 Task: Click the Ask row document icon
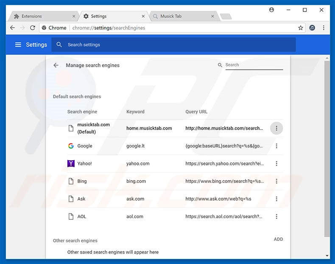pyautogui.click(x=71, y=199)
